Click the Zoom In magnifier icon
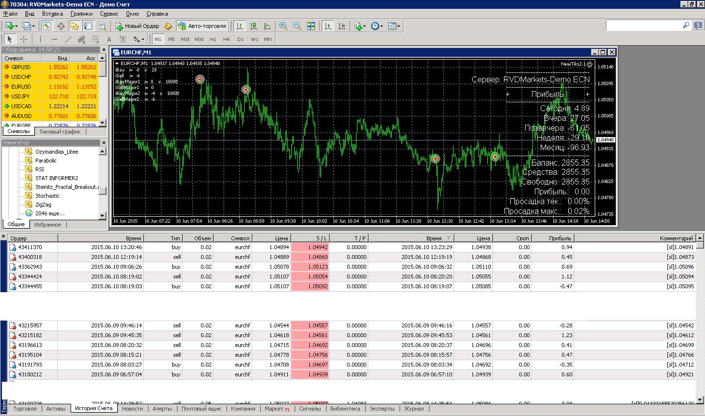This screenshot has width=705, height=416. (283, 26)
